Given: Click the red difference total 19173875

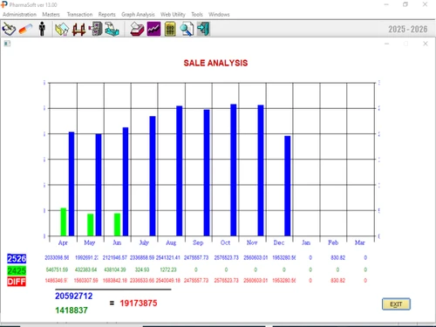Looking at the screenshot, I should coord(139,303).
